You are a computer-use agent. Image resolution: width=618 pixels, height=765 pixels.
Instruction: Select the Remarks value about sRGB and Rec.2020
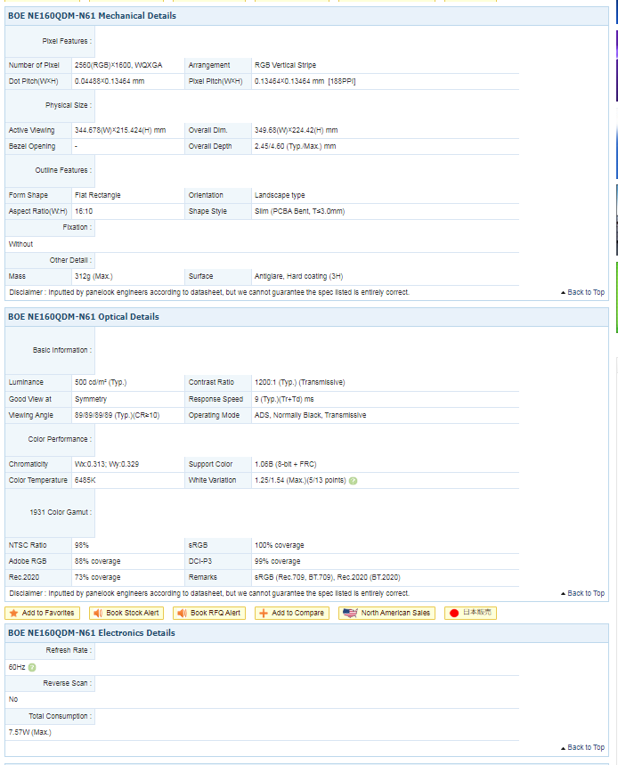pos(328,578)
